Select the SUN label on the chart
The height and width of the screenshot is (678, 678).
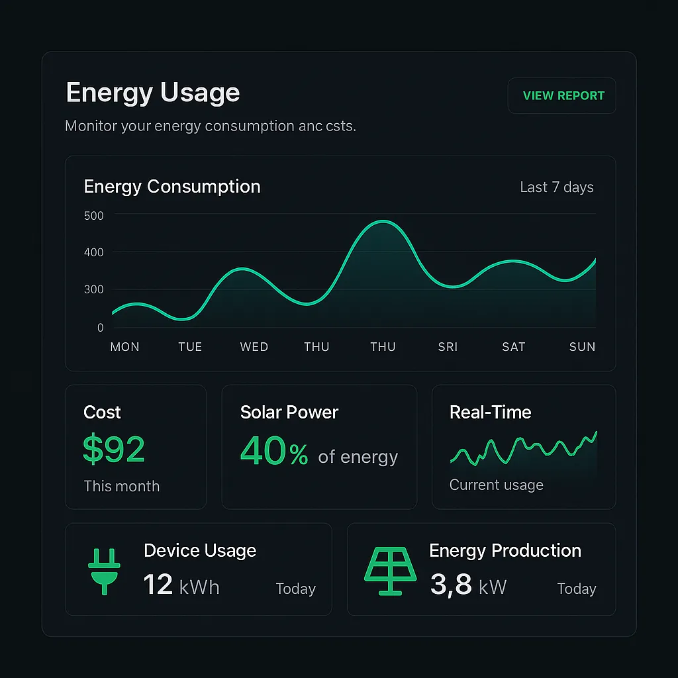(581, 346)
